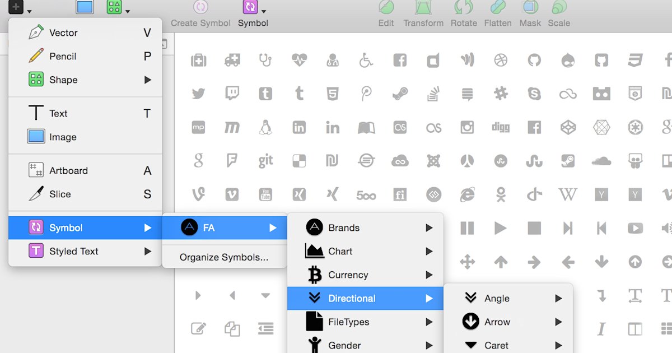
Task: Select the Vine logo icon
Action: [198, 194]
